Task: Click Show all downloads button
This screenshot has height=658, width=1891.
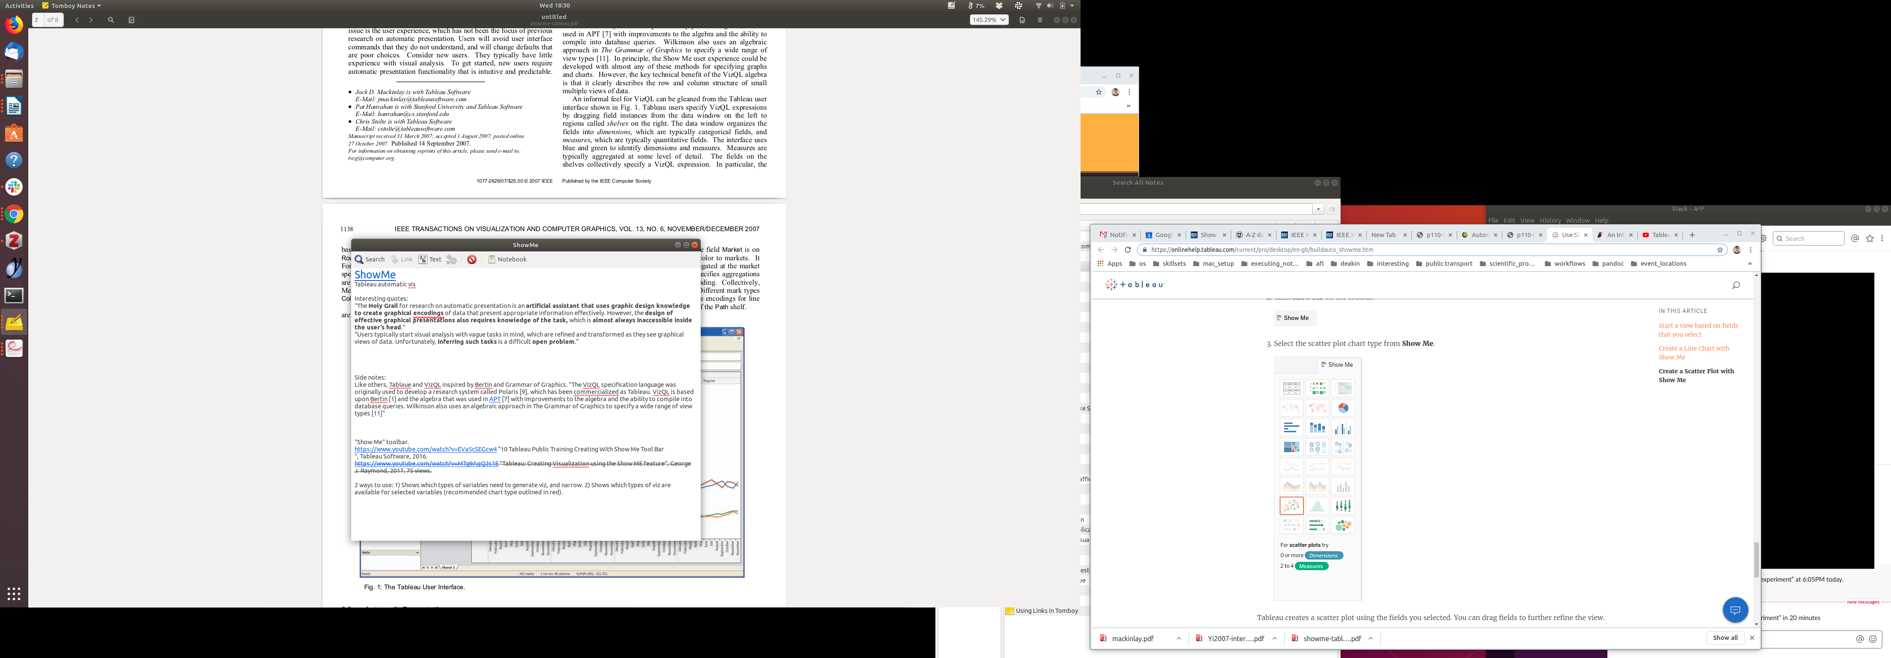Action: pos(1725,638)
